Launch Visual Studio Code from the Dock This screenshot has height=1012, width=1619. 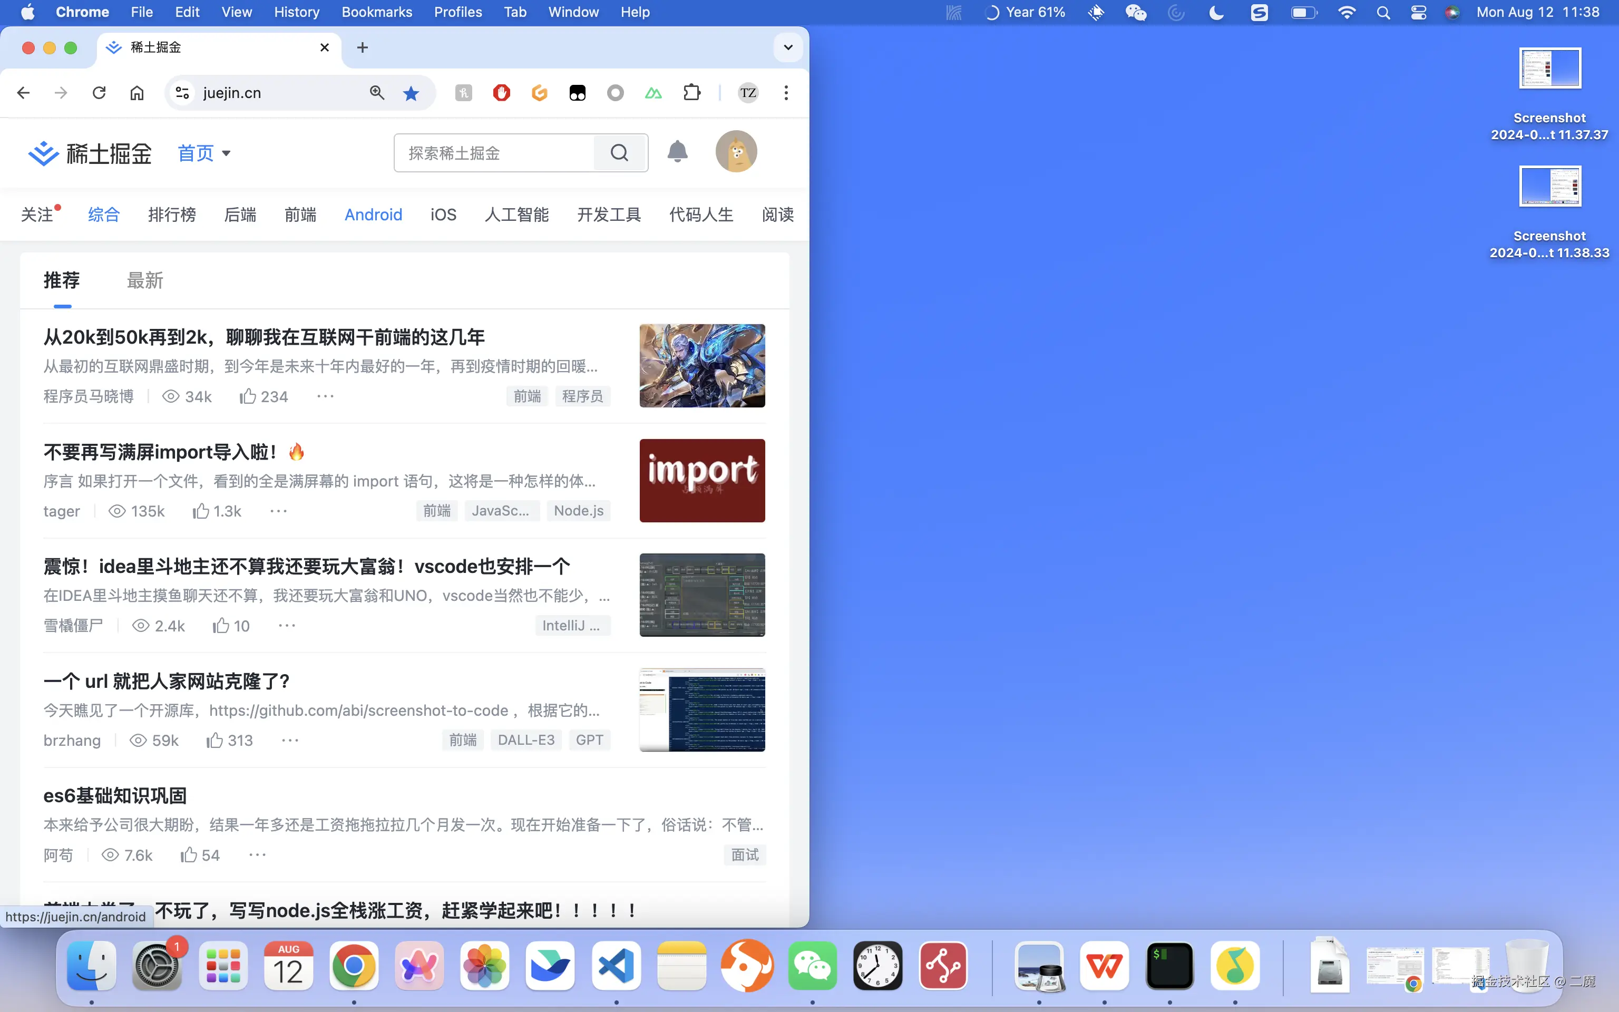pyautogui.click(x=616, y=966)
